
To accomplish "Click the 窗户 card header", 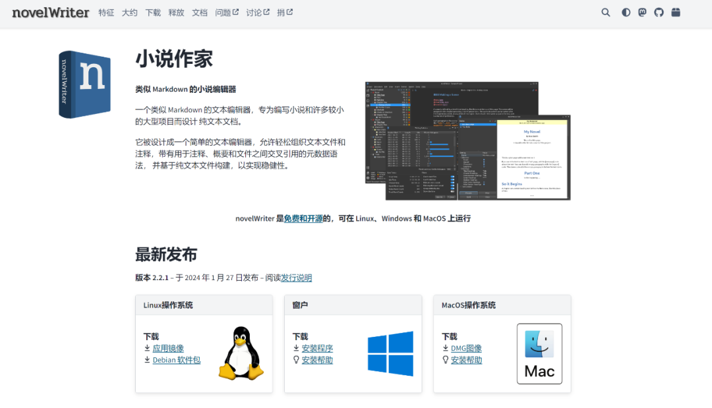I will pos(353,305).
